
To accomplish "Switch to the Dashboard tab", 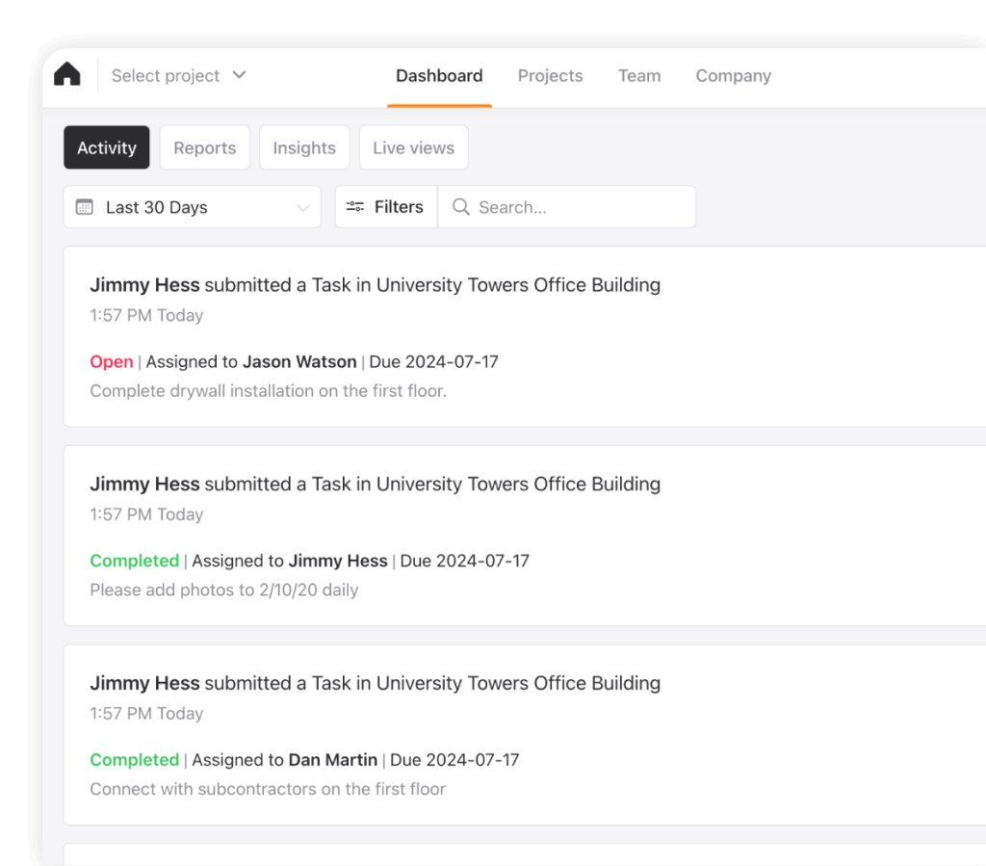I will [x=439, y=76].
